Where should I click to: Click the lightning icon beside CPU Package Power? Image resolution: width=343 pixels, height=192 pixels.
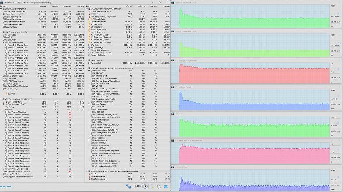coord(89,22)
